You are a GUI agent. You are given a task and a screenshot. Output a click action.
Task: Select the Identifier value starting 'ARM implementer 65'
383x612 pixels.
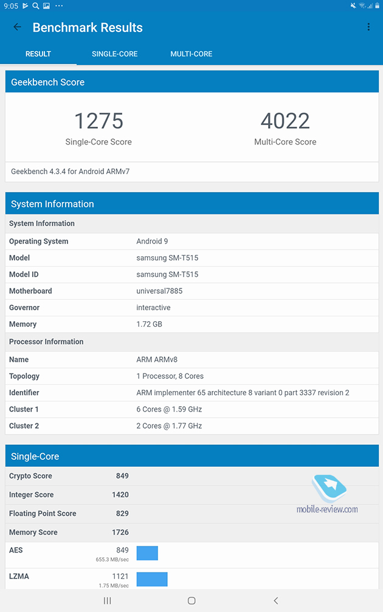point(243,393)
